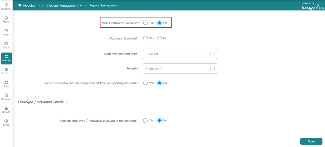Select Yes for Was Contractor involved

[x=145, y=23]
